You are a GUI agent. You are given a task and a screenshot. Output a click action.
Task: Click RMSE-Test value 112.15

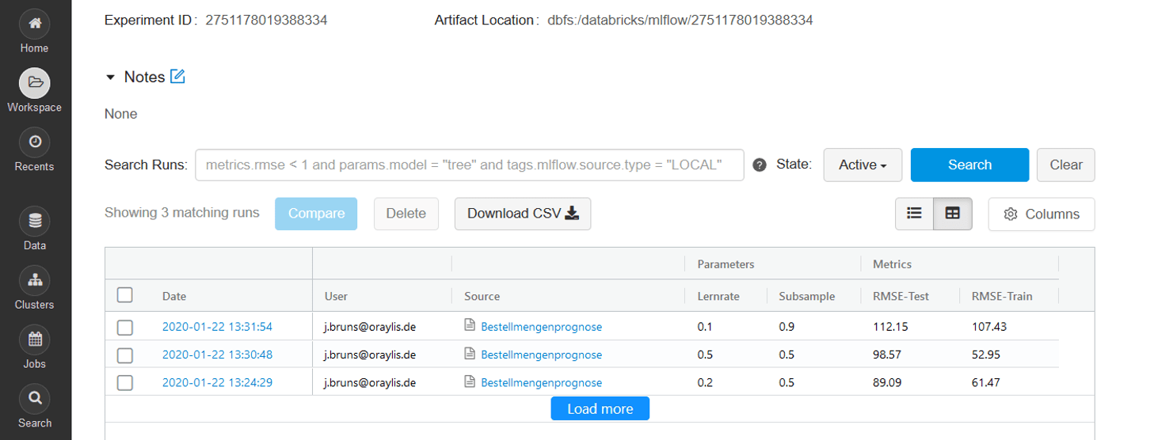click(889, 326)
